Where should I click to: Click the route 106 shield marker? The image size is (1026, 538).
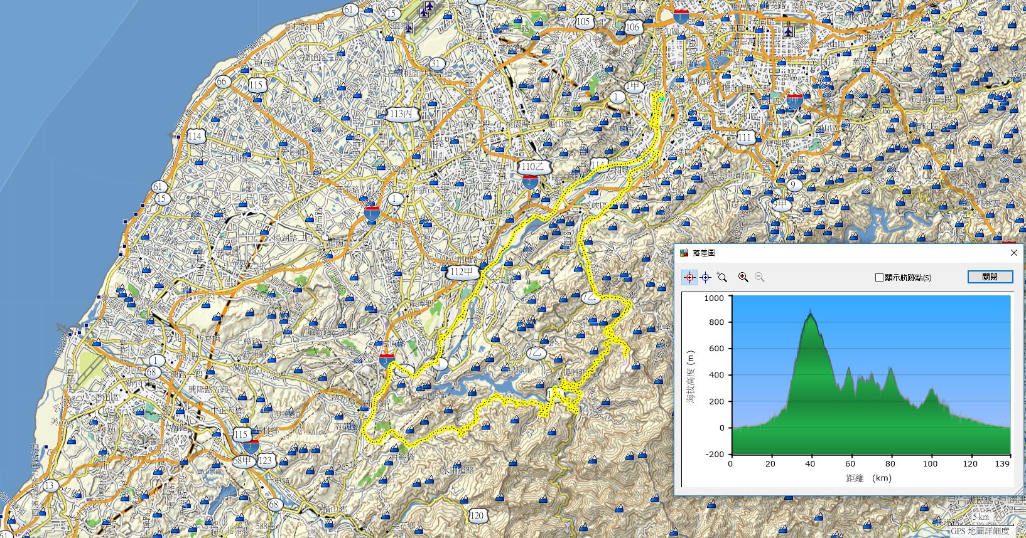632,26
